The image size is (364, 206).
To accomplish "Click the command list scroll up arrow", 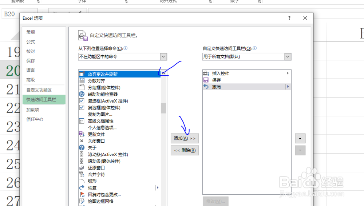I will [163, 73].
